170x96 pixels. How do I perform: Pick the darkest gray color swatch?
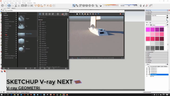tap(162, 48)
